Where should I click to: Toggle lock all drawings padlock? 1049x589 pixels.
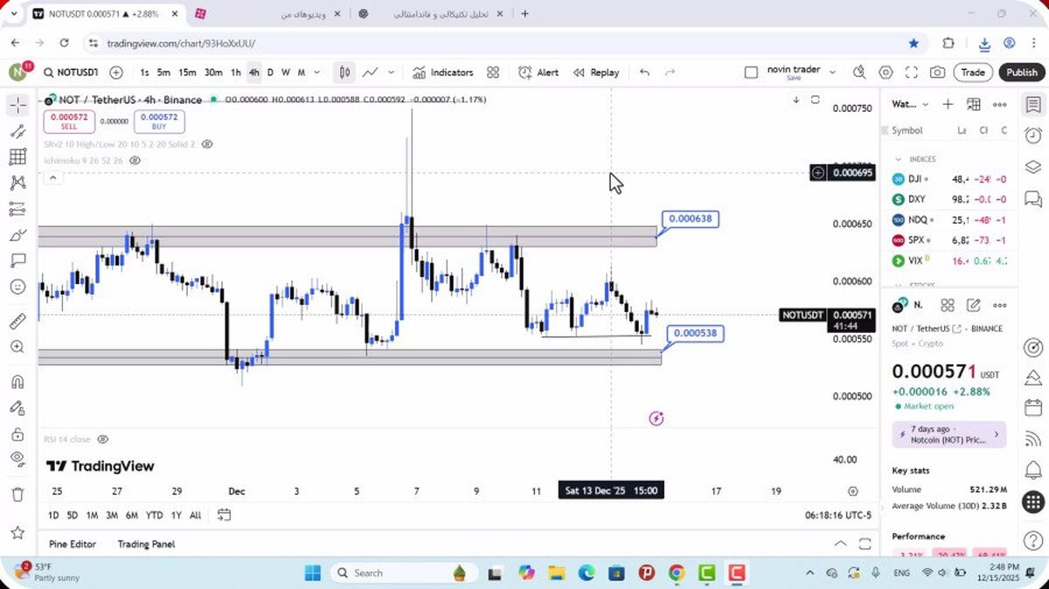(x=17, y=434)
